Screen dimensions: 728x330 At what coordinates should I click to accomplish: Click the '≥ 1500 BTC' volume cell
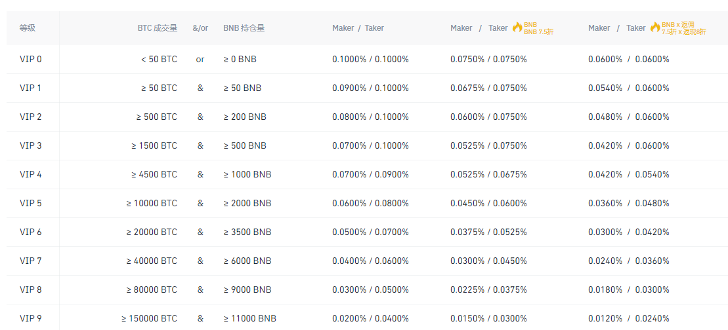click(154, 146)
